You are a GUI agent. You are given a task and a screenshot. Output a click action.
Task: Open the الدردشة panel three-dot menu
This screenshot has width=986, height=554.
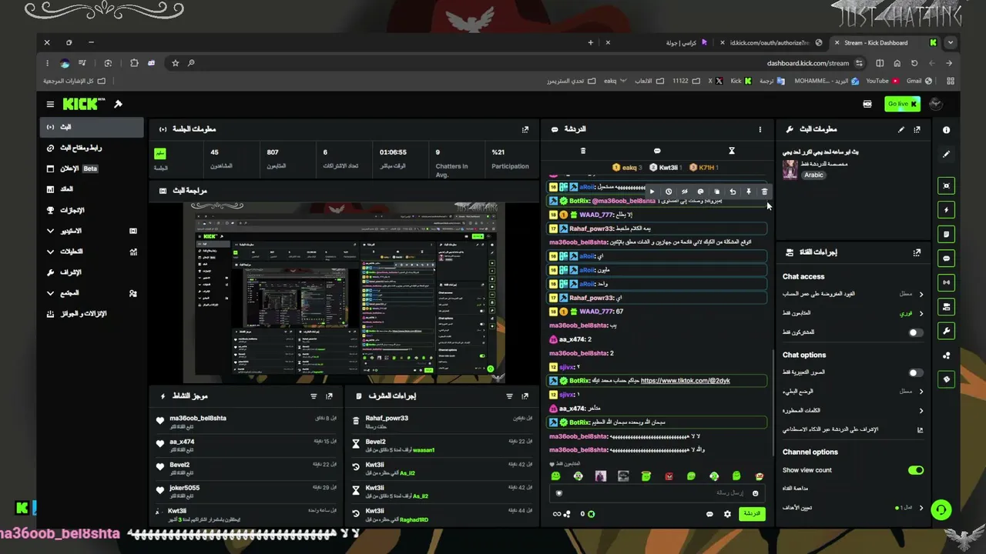[x=760, y=129]
